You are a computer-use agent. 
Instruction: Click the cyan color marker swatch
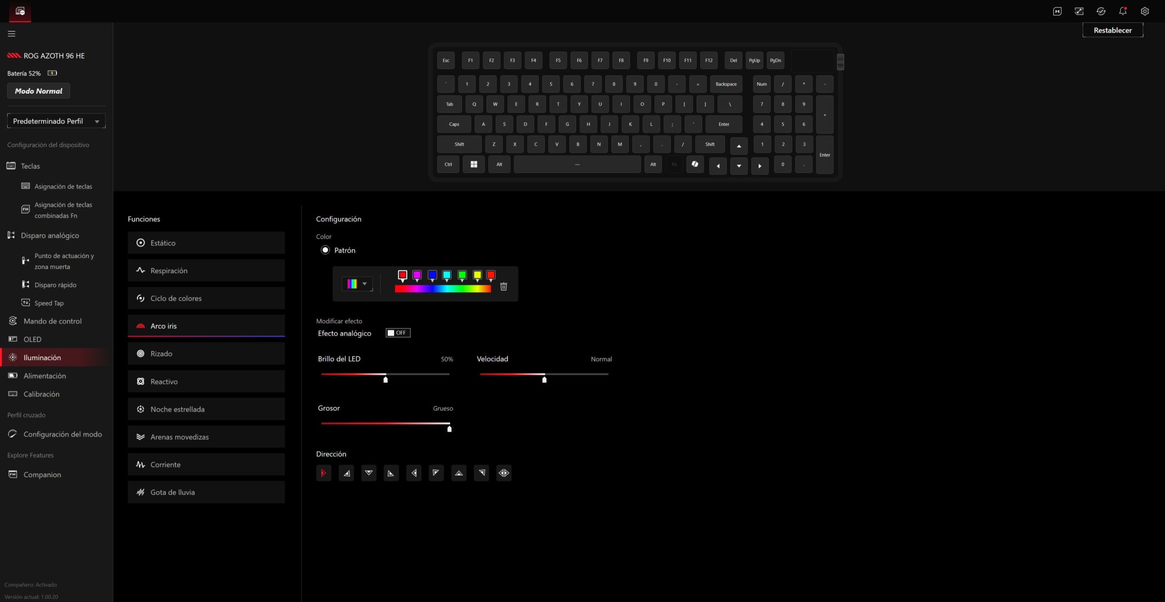pos(446,275)
